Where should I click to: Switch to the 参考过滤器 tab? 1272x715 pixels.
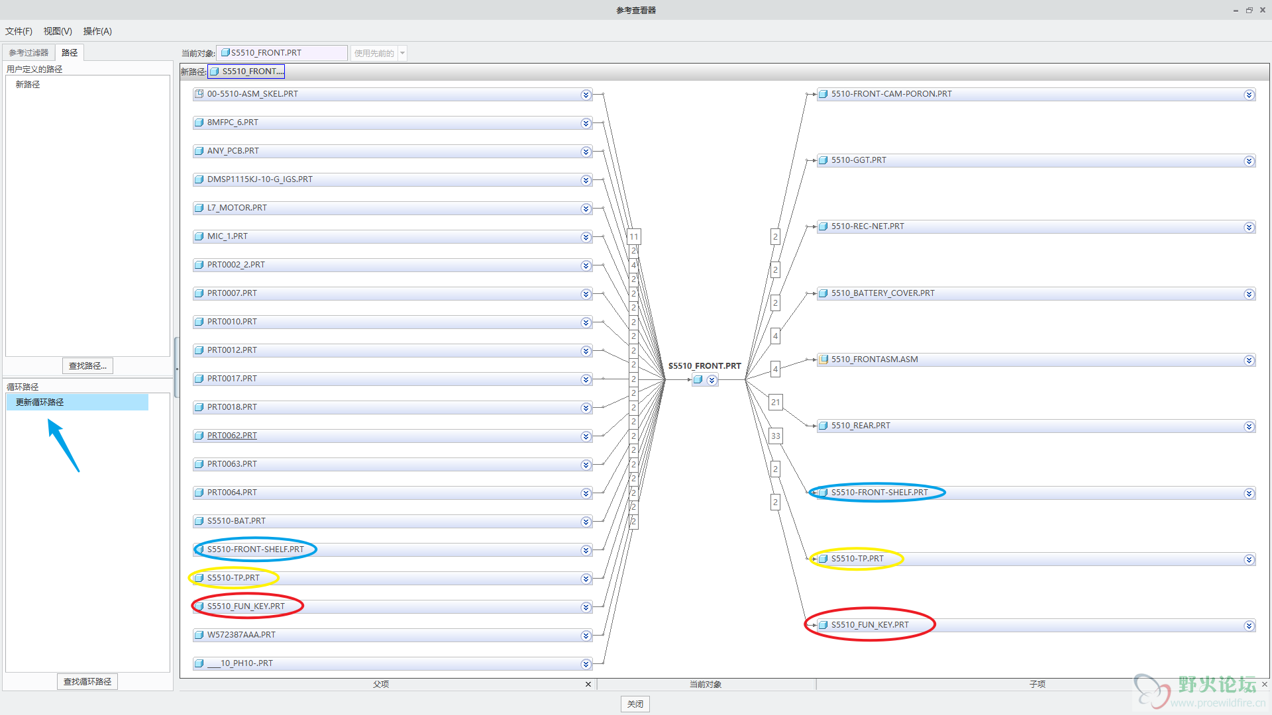[x=28, y=52]
